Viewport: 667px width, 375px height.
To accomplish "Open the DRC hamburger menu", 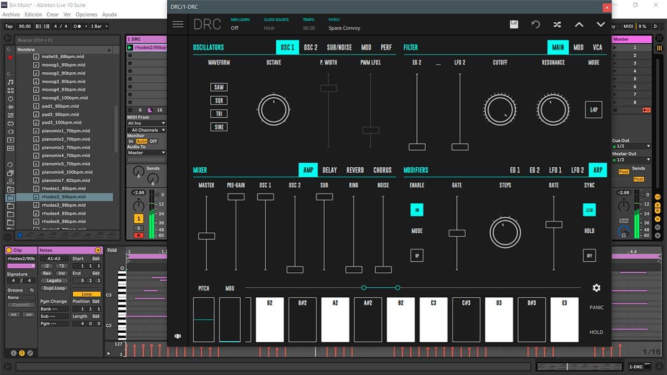I will coord(178,24).
